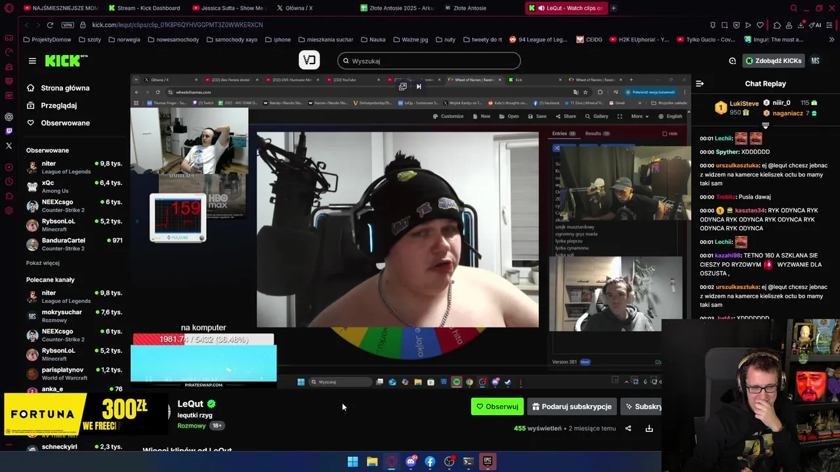Click the paper-plane Flow icon in toolbar
The image size is (840, 472).
748,25
